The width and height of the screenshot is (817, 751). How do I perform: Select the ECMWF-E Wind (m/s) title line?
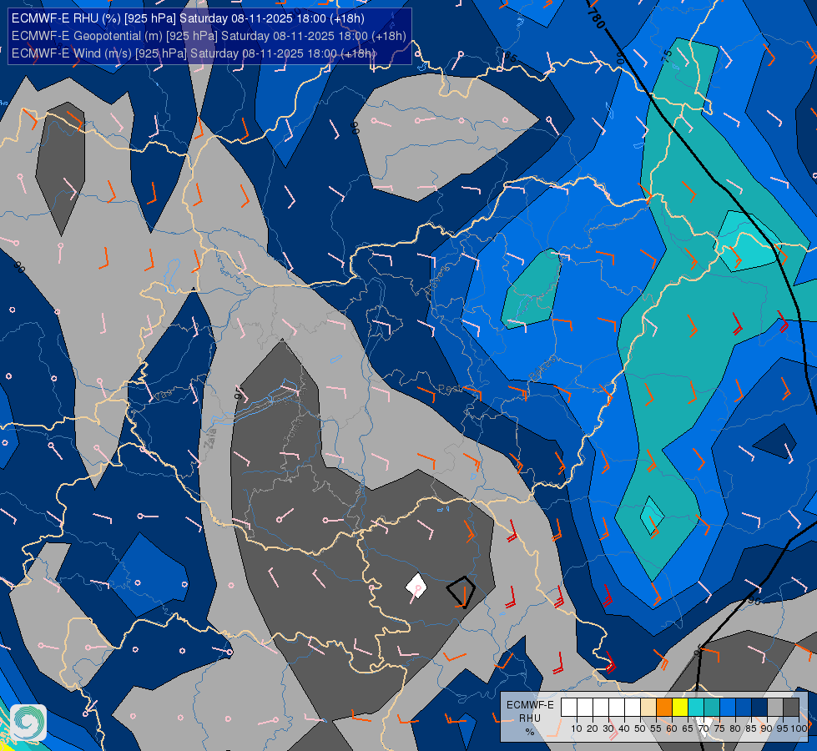point(194,53)
